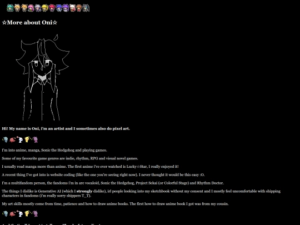The height and width of the screenshot is (225, 300).
Task: Click the white Pikmin under the 'Hi! My name' line
Action: (x=19, y=139)
